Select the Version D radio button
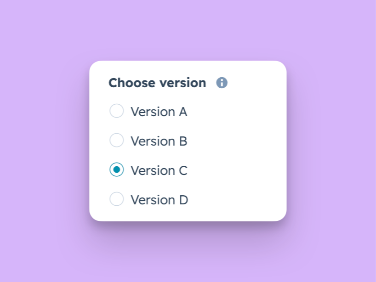The image size is (376, 282). point(117,199)
